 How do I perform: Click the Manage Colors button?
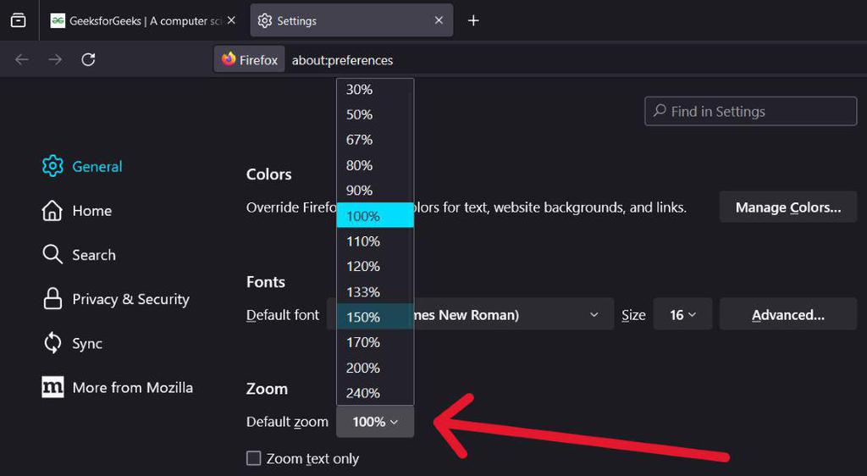tap(787, 208)
